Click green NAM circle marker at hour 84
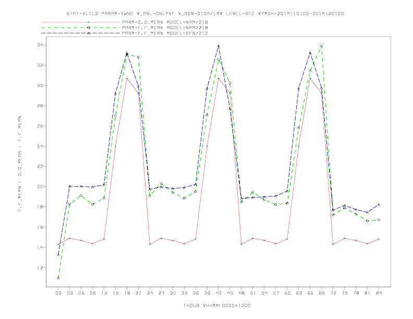This screenshot has height=319, width=413. pos(379,220)
